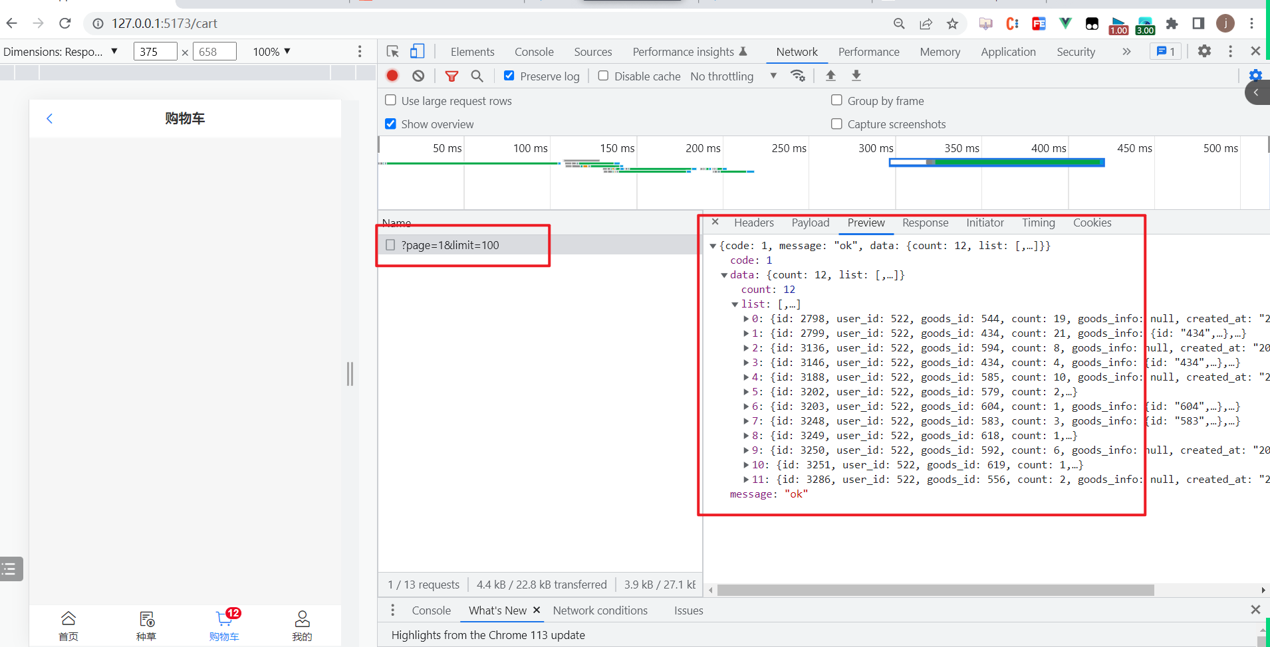Export HAR file download arrow
Image resolution: width=1270 pixels, height=647 pixels.
(856, 75)
